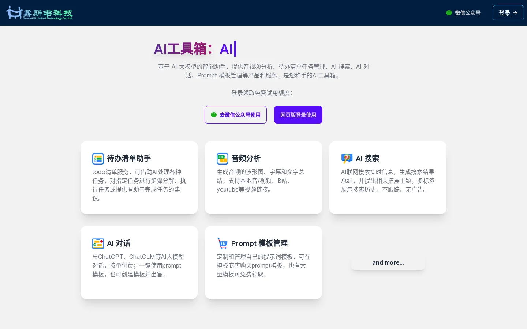Click the 网页版登录使用 button
Viewport: 527px width, 329px height.
(298, 115)
